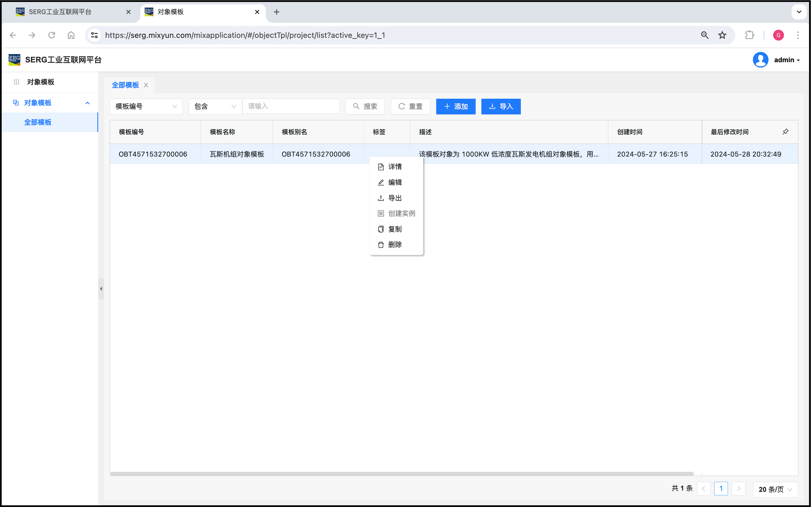Reload the page using the refresh icon
Screen dimensions: 811x507
52,35
